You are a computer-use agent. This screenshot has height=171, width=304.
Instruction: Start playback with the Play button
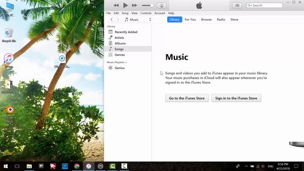(125, 5)
